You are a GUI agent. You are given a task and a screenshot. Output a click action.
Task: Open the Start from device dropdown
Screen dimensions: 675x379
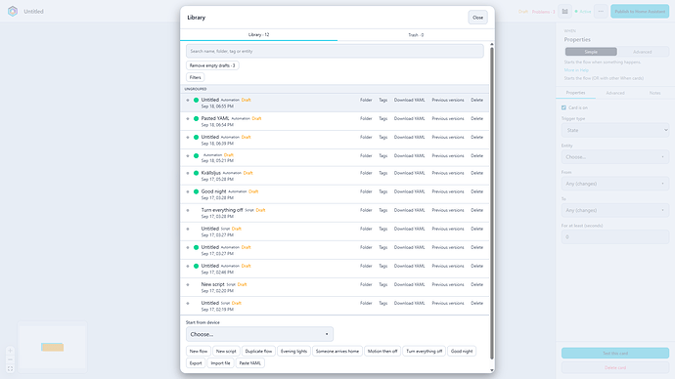259,334
